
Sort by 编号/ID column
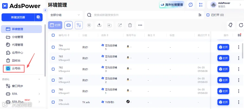click(x=69, y=35)
